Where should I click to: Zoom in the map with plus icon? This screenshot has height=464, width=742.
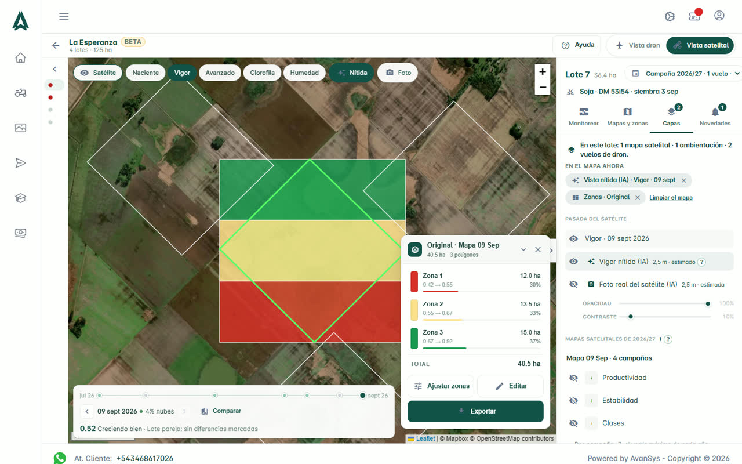click(543, 72)
